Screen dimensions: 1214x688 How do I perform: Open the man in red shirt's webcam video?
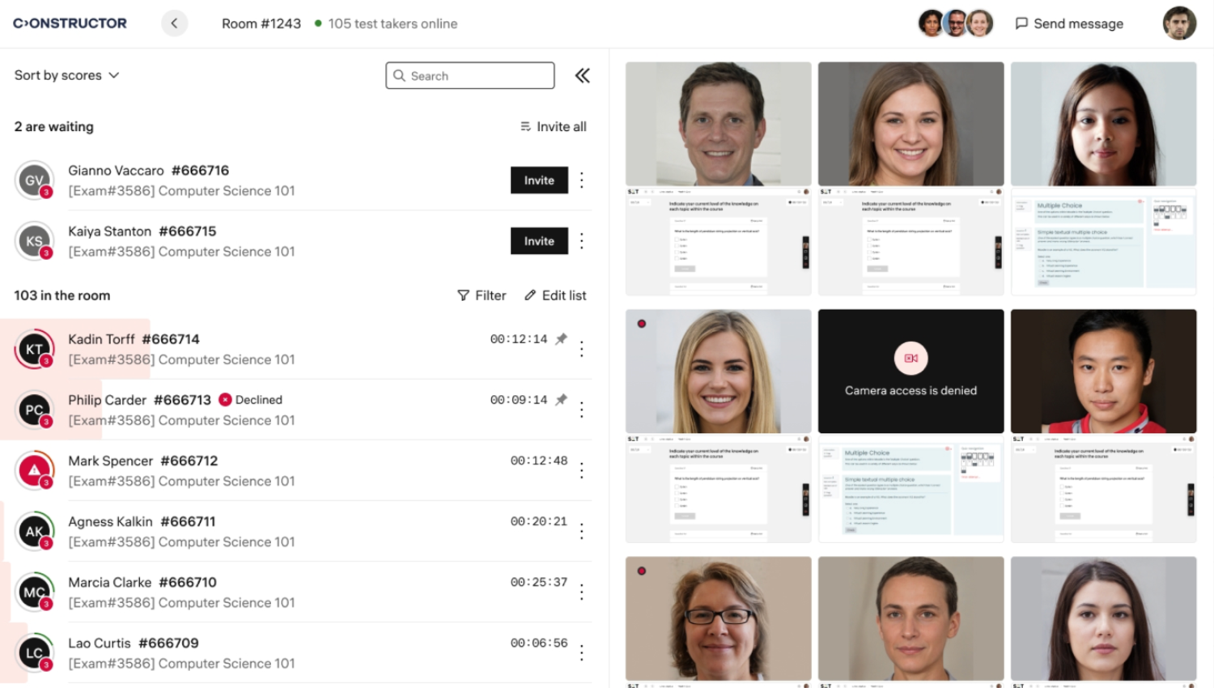coord(1104,371)
